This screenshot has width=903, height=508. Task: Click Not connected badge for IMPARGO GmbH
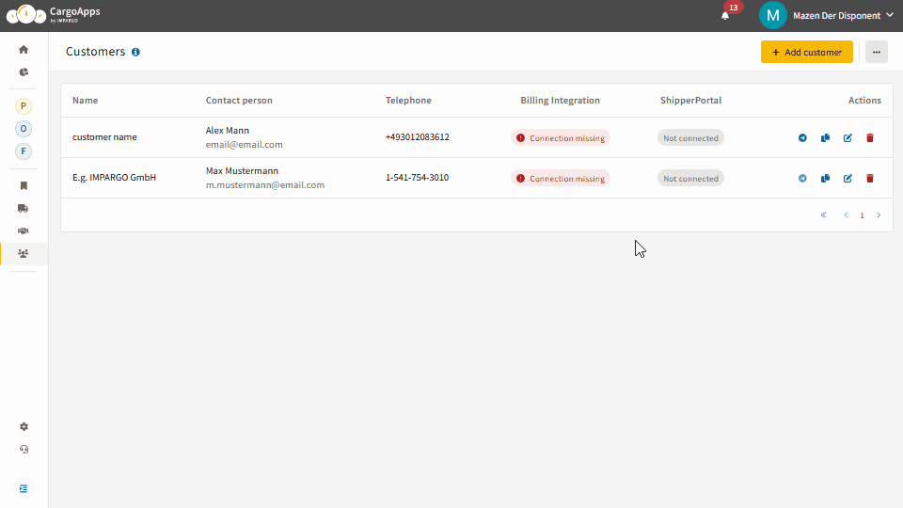690,178
